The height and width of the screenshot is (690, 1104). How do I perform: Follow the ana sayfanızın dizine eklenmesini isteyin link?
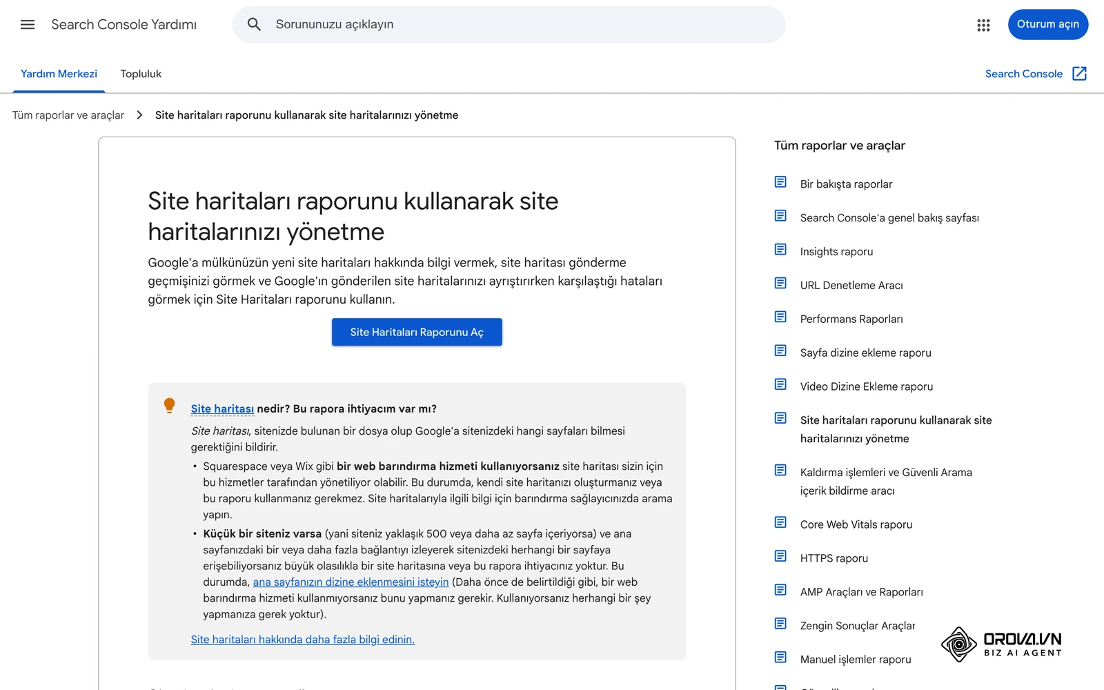(351, 582)
